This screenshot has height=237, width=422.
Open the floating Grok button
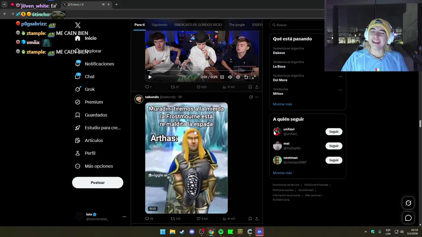tap(408, 203)
